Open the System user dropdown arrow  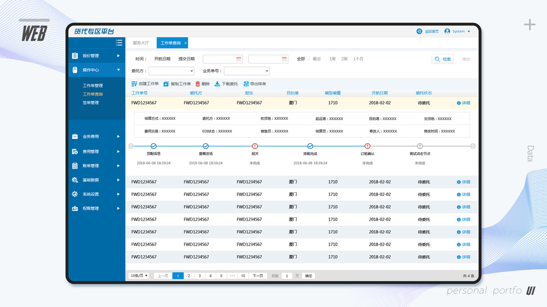(469, 32)
